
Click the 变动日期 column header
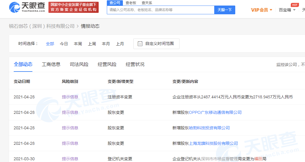pos(22,81)
